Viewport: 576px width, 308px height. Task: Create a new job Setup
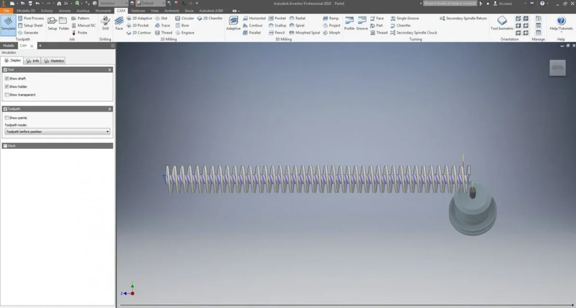point(52,24)
